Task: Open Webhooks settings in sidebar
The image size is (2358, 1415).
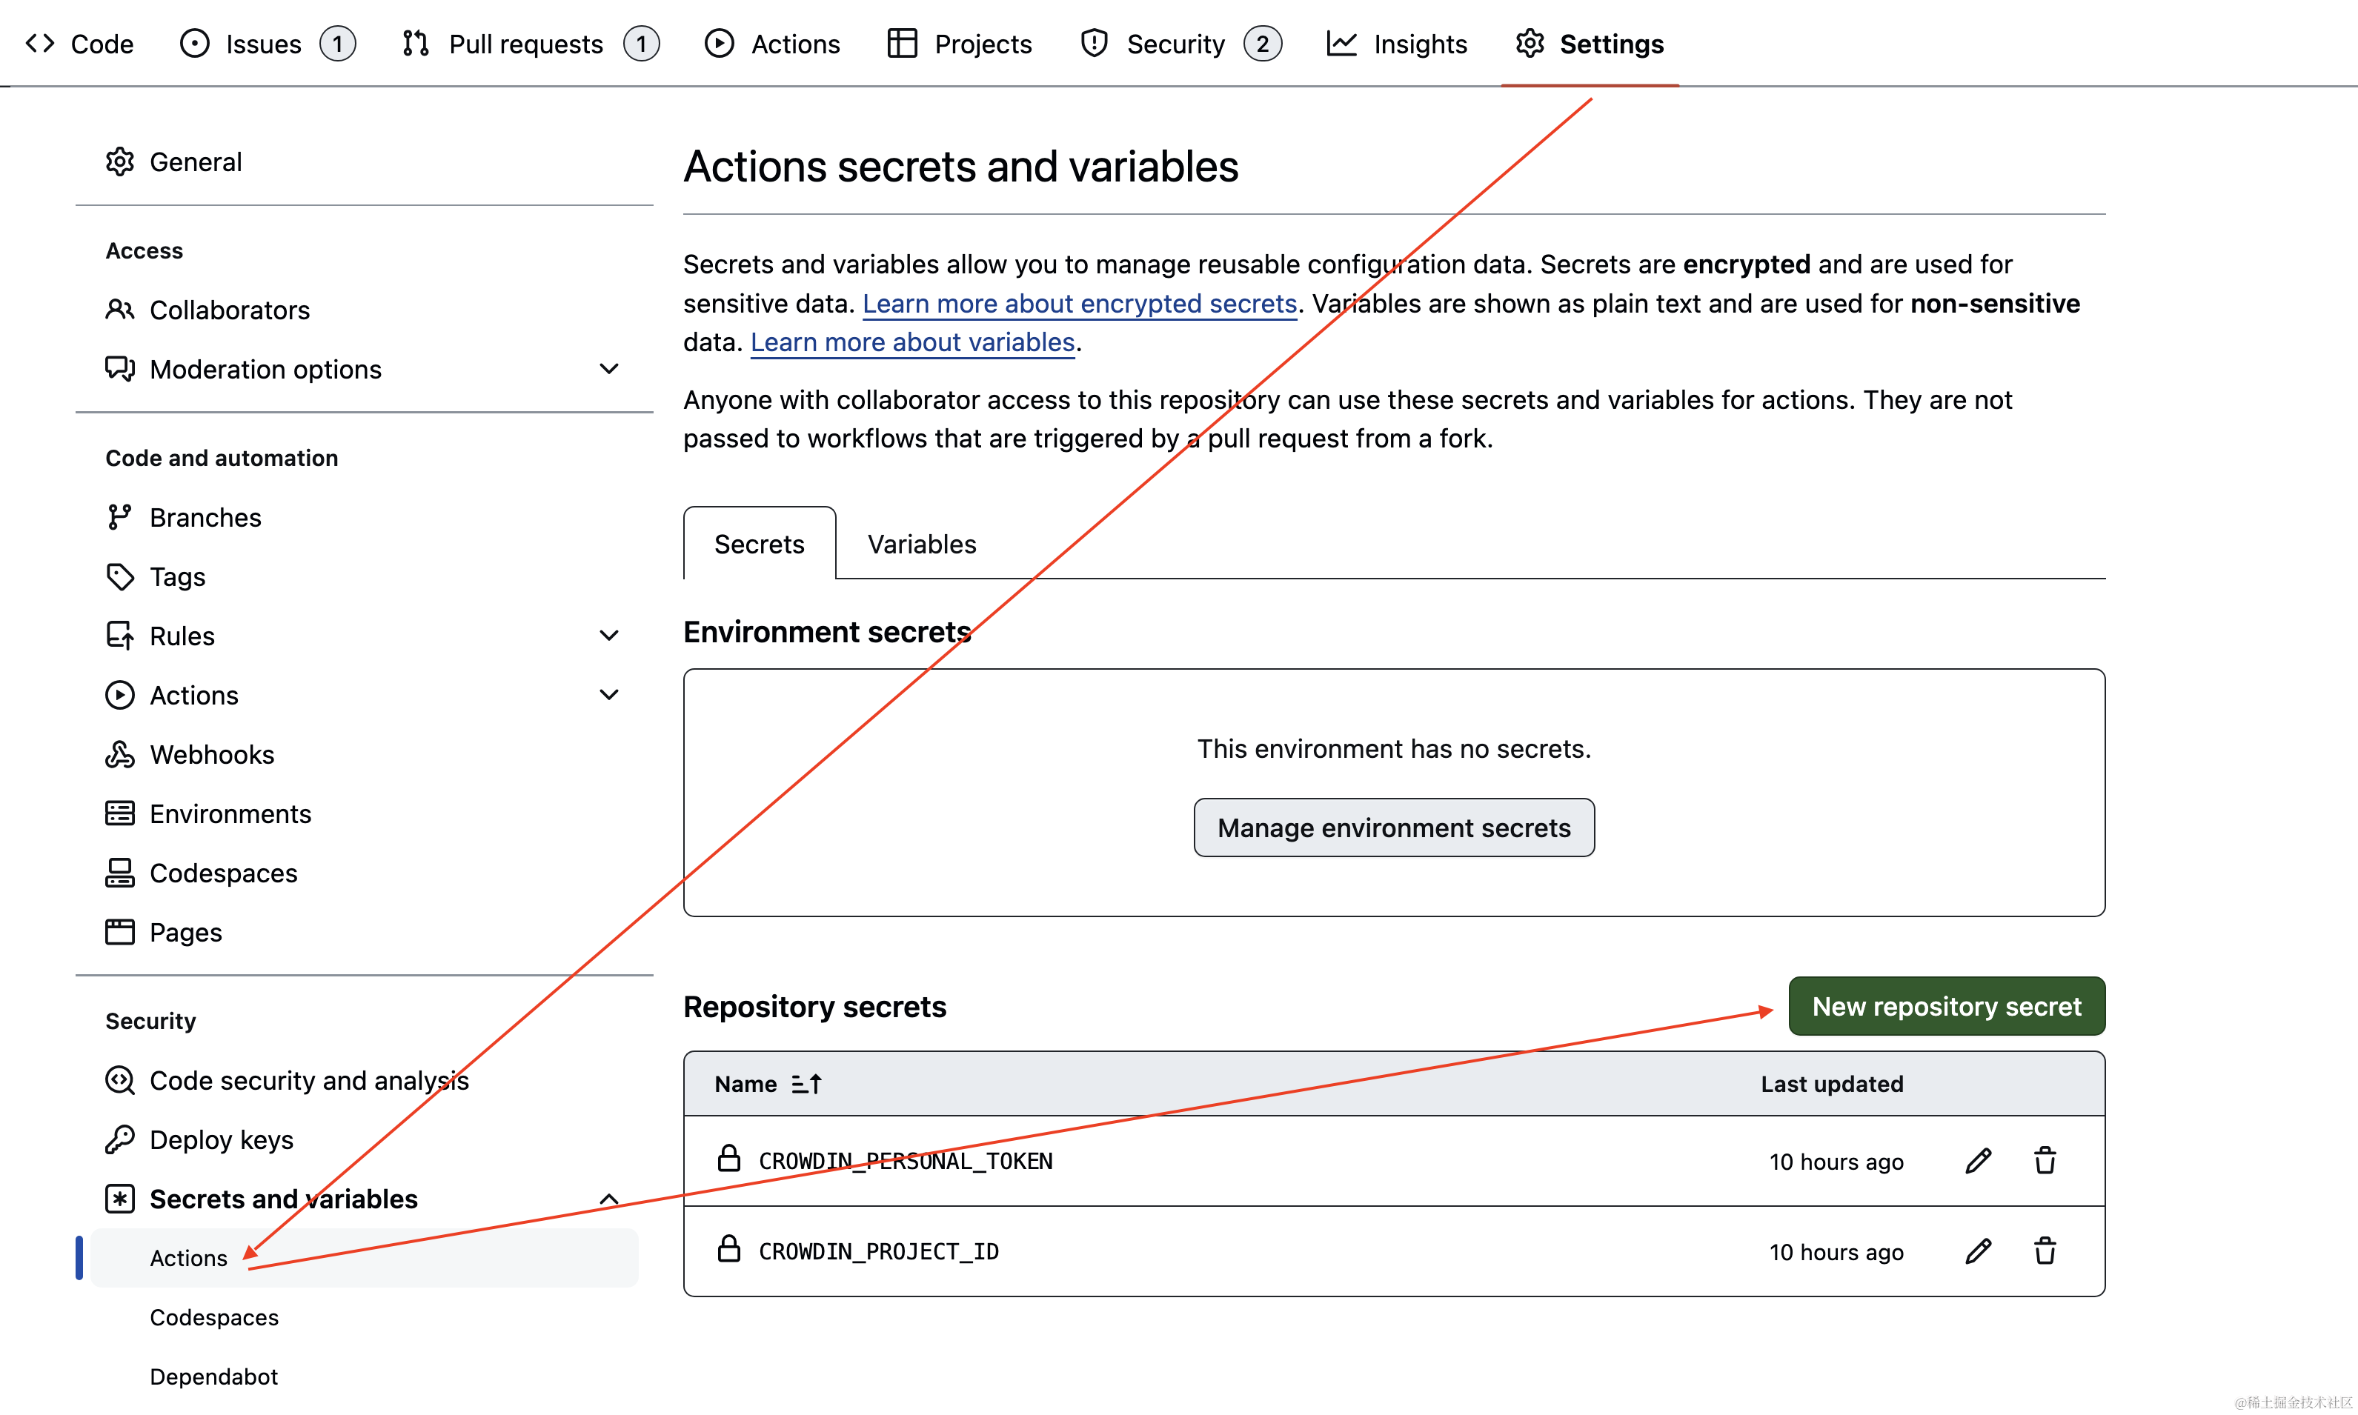Action: coord(212,754)
